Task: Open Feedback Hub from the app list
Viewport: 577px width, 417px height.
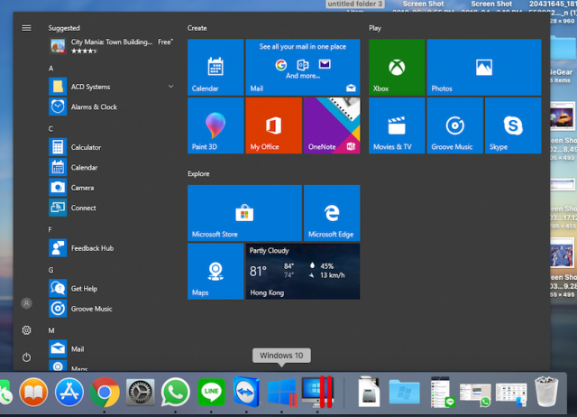Action: coord(112,248)
